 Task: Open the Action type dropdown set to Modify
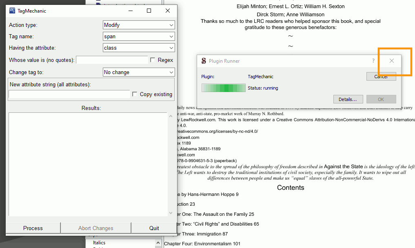(139, 25)
